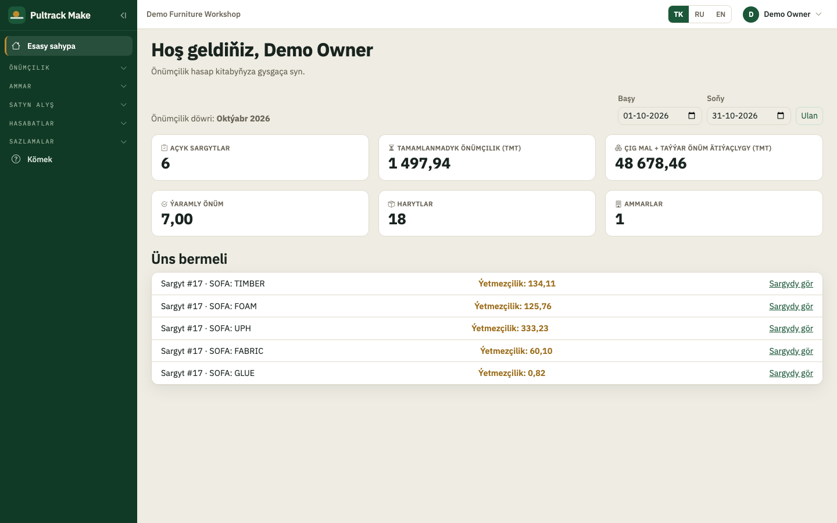Expand the Hasabatlar sidebar section
The height and width of the screenshot is (523, 837).
tap(69, 124)
